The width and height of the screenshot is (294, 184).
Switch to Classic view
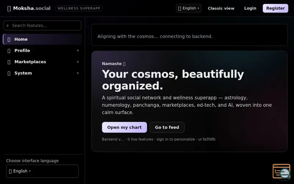(221, 8)
